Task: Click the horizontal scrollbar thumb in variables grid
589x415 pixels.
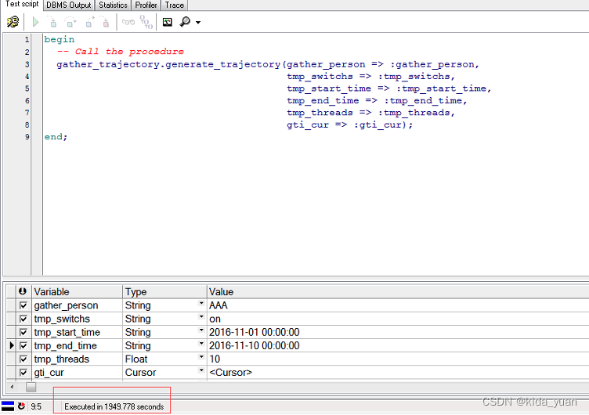Action: tap(31, 387)
